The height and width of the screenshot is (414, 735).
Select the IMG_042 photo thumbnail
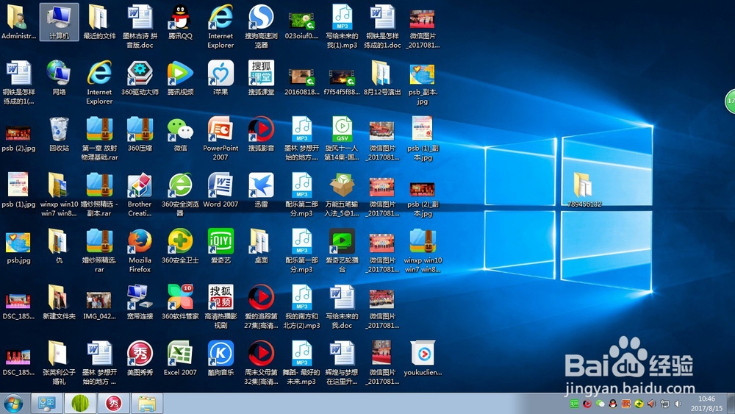(99, 304)
